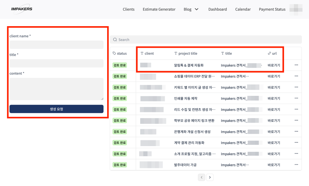Click the next page chevron

point(210,177)
